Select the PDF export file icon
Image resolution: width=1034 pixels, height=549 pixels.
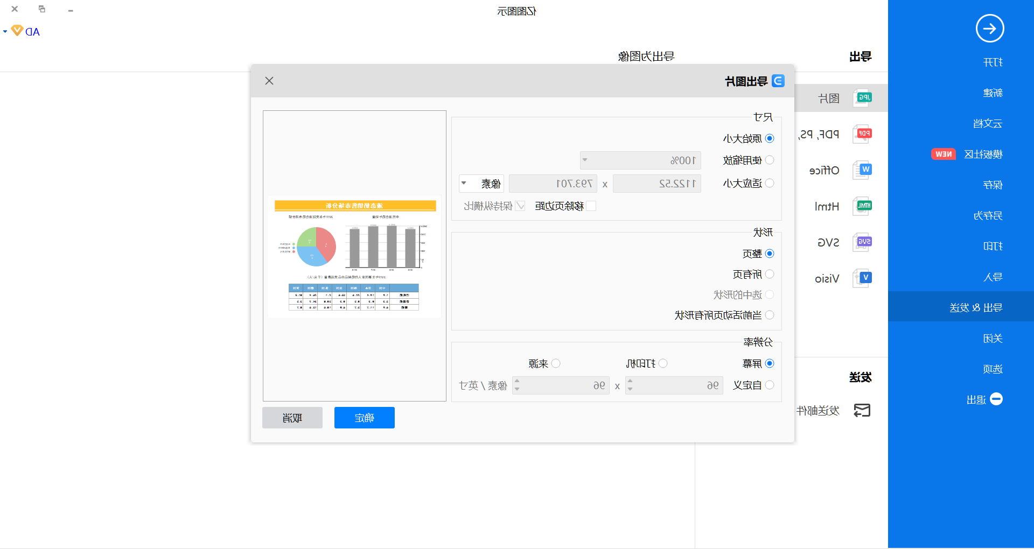pyautogui.click(x=863, y=133)
